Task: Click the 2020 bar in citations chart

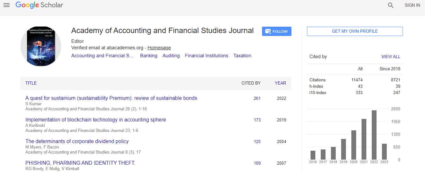Action: 354,145
